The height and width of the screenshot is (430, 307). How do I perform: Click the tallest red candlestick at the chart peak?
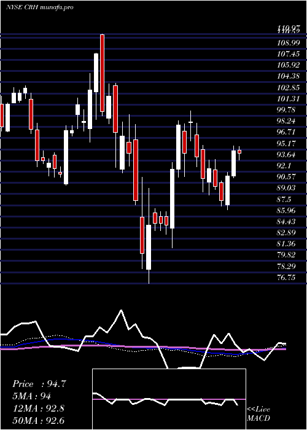point(103,73)
